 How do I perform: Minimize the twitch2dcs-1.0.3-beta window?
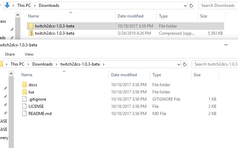point(226,45)
